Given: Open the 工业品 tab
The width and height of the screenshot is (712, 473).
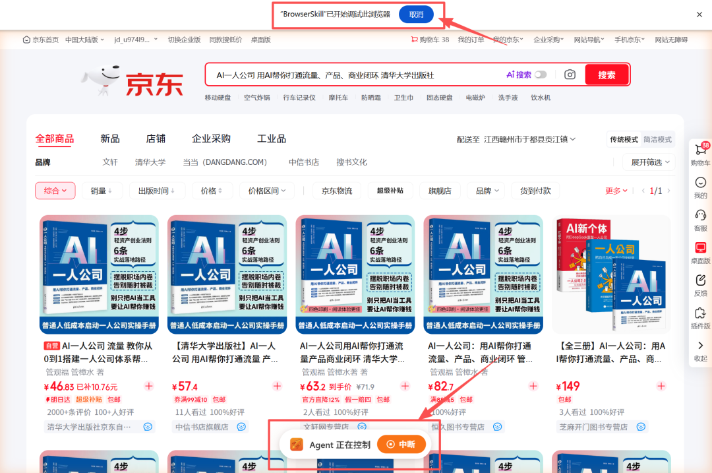Looking at the screenshot, I should (272, 139).
